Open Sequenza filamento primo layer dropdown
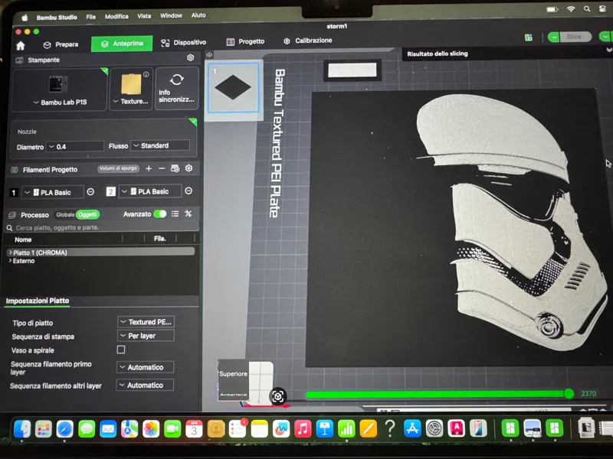The height and width of the screenshot is (459, 613). 145,367
